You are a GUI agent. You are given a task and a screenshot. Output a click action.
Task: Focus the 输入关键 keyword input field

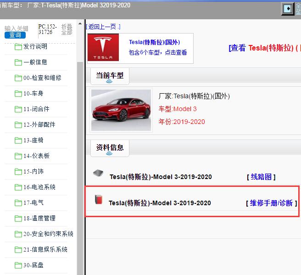(x=17, y=28)
